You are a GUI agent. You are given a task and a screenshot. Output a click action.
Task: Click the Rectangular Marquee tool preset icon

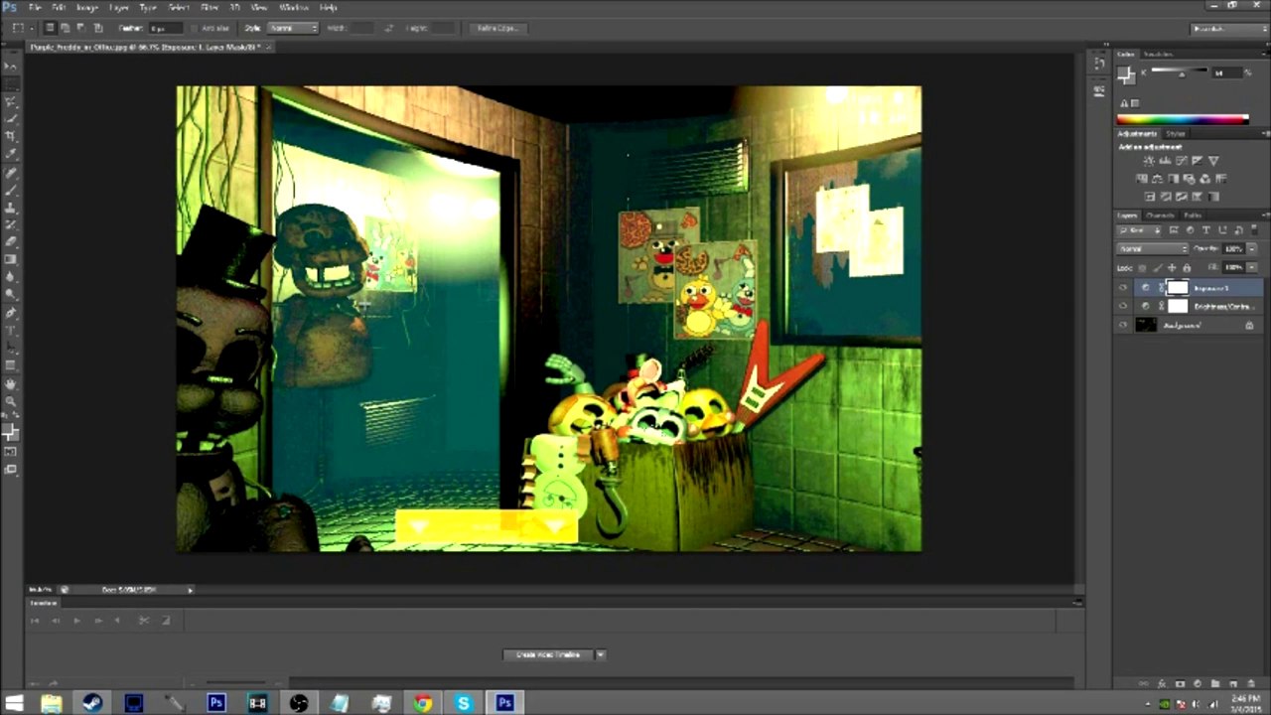tap(19, 28)
